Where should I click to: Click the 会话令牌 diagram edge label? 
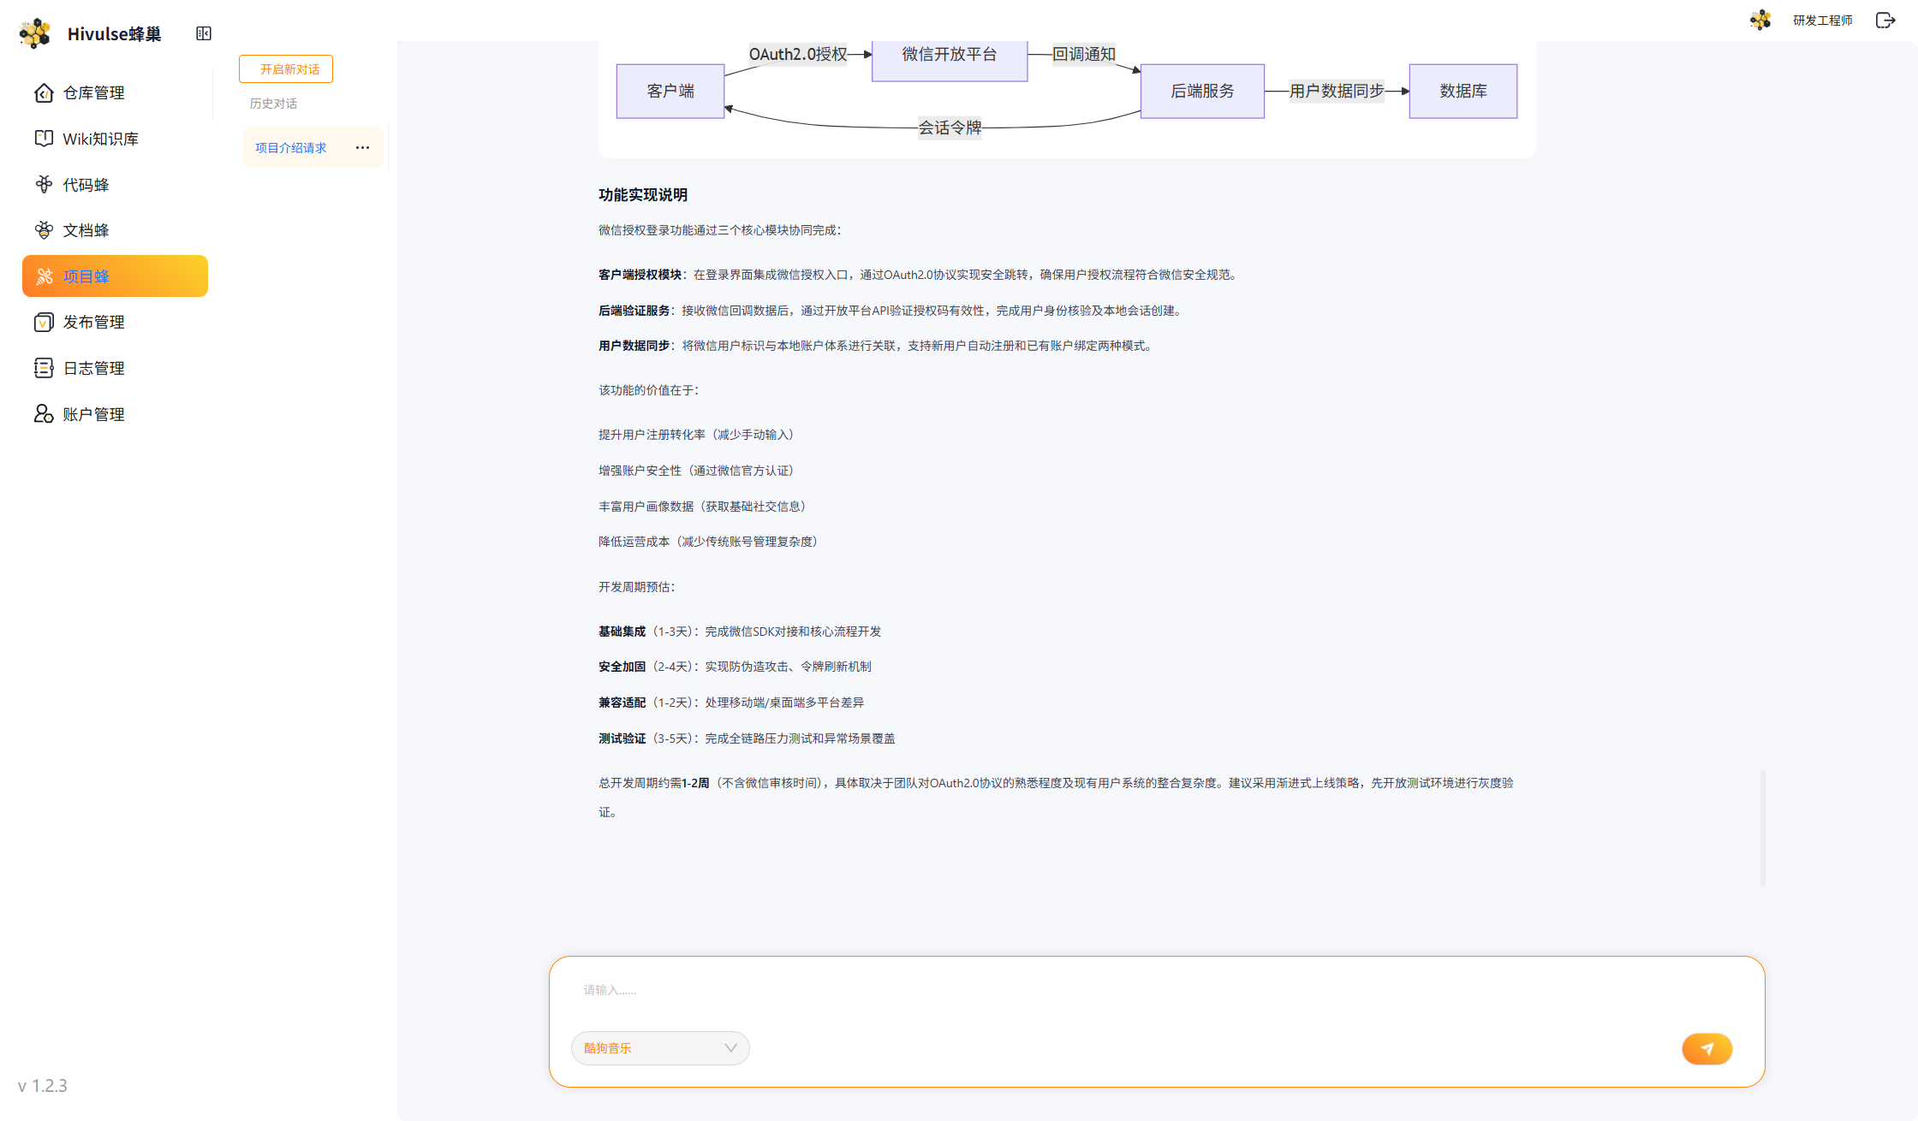coord(950,128)
